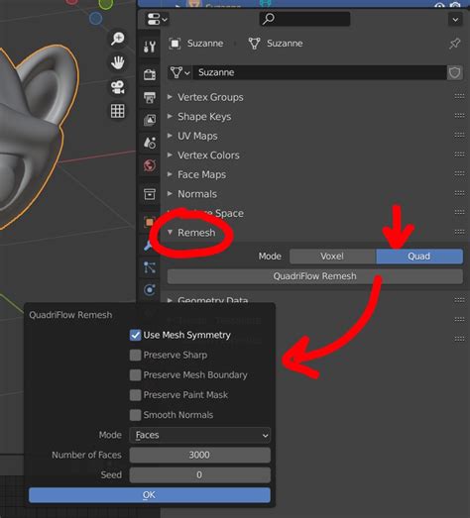Select Voxel remesh mode
Image resolution: width=470 pixels, height=518 pixels.
tap(332, 257)
